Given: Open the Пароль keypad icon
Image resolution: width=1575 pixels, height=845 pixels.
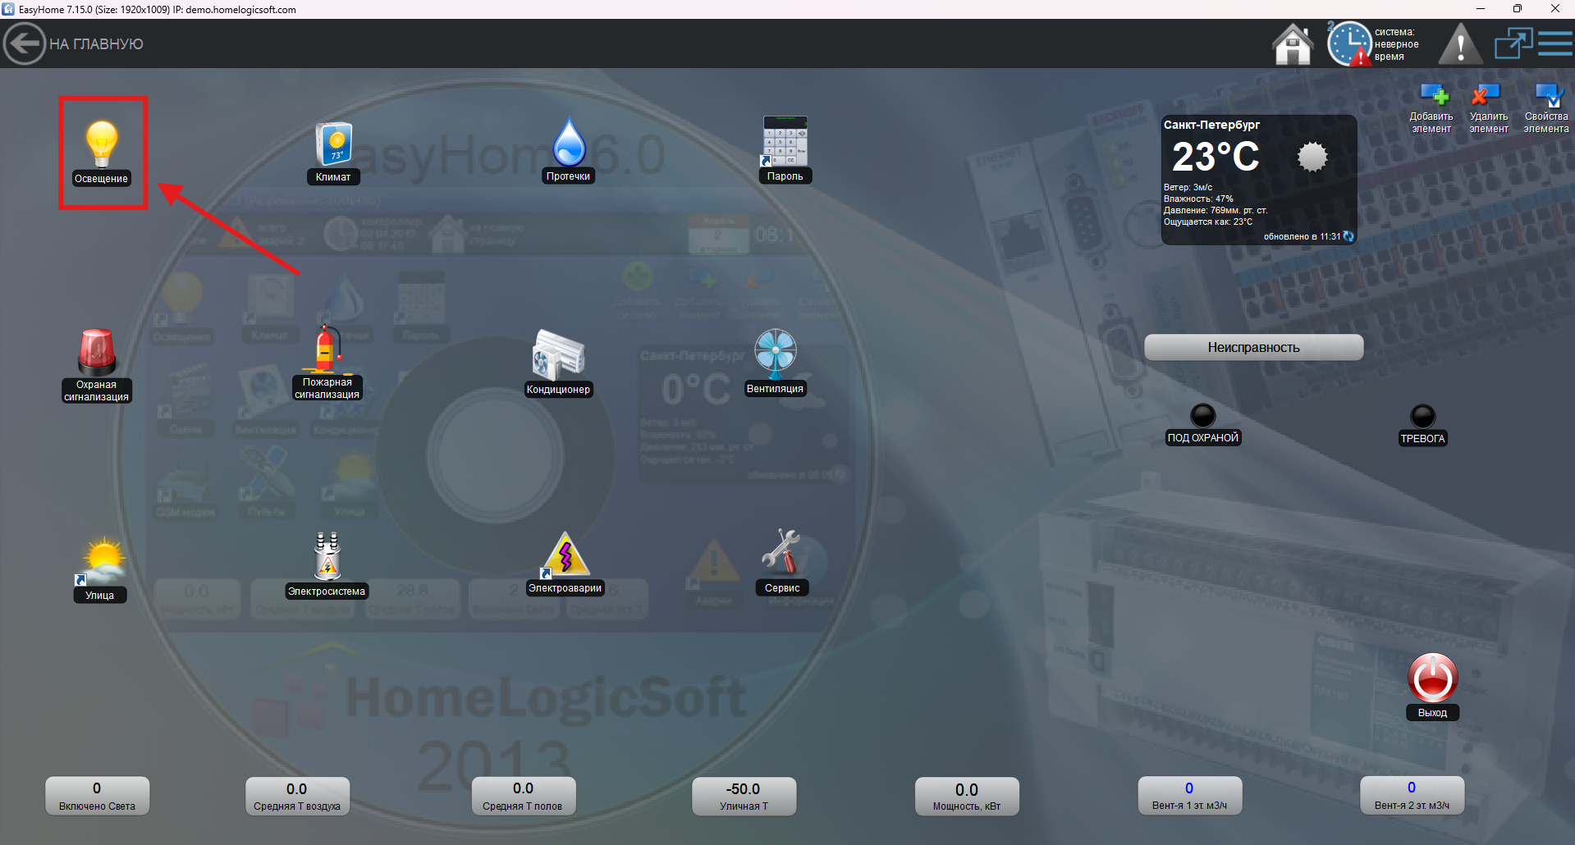Looking at the screenshot, I should pos(785,142).
